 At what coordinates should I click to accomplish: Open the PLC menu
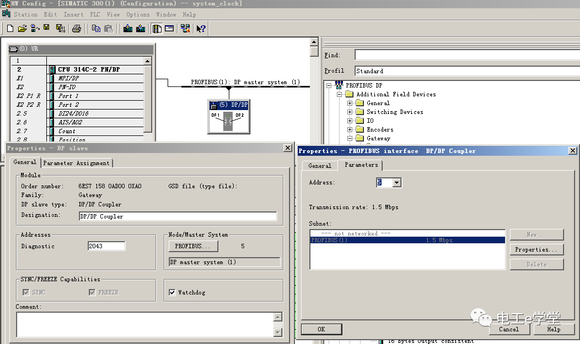click(95, 14)
